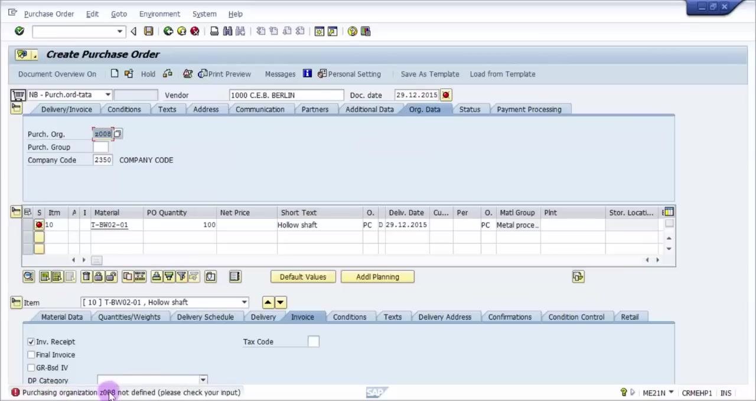Click the Save As Template button
The width and height of the screenshot is (756, 401).
(x=430, y=74)
